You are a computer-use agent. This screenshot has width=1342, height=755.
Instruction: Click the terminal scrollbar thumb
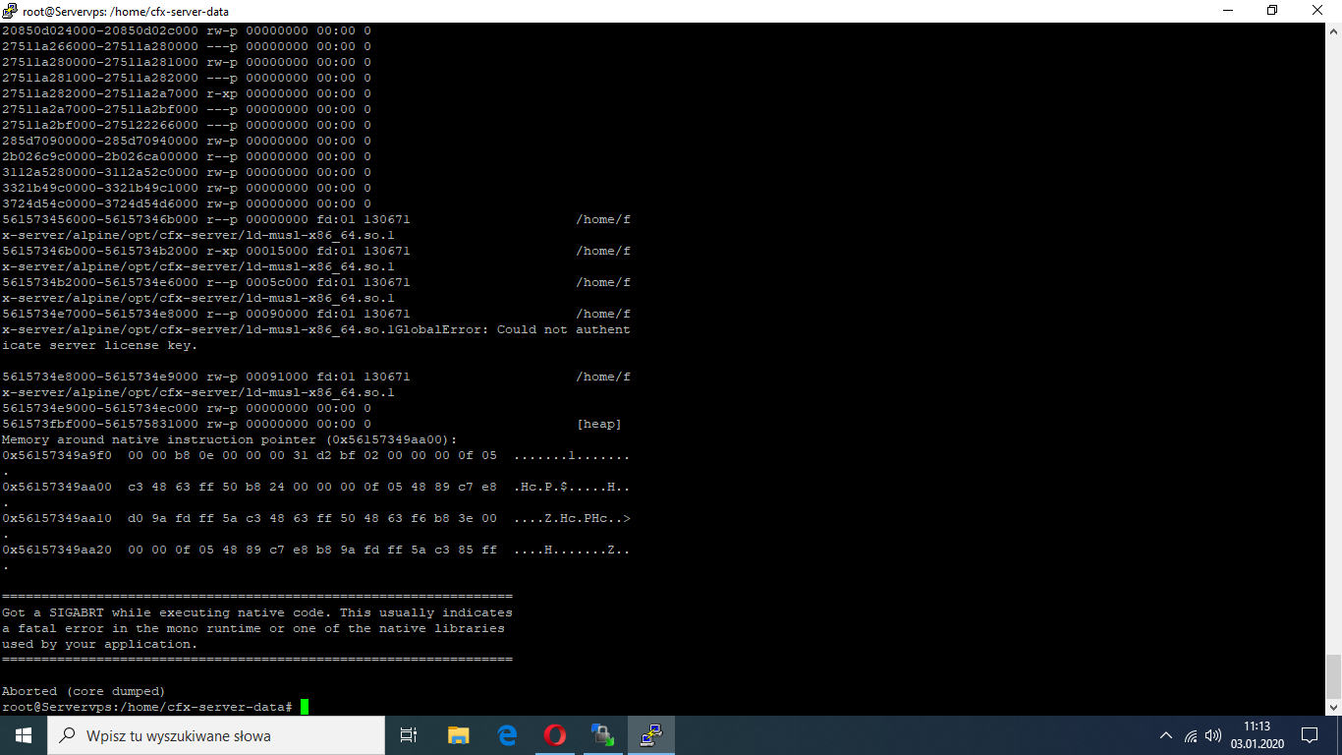click(x=1333, y=675)
